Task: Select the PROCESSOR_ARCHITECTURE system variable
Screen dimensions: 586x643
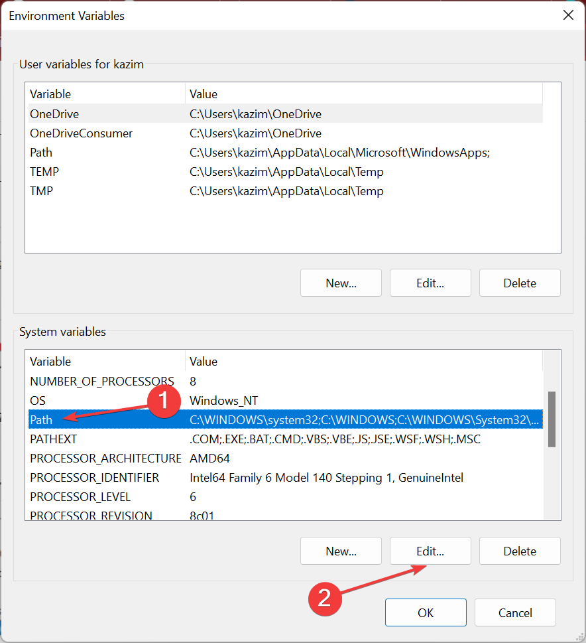Action: (286, 459)
